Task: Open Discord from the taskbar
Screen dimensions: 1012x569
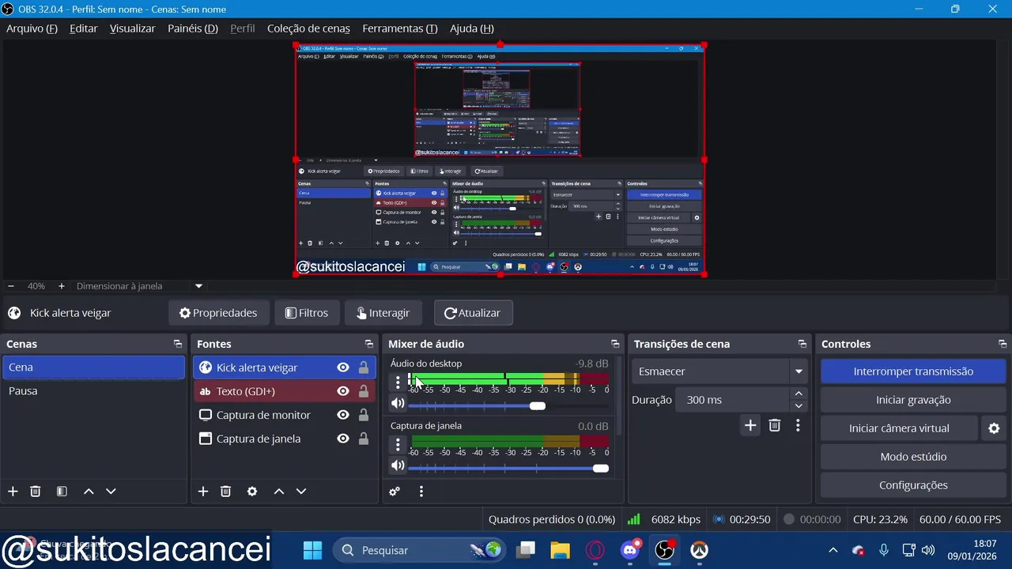Action: pos(630,550)
